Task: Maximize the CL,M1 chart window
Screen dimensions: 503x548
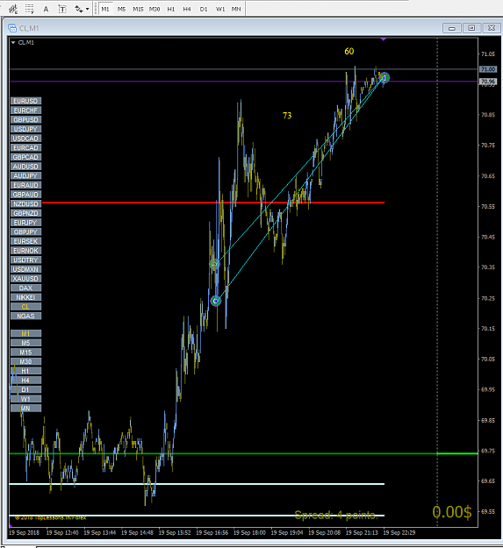Action: [471, 28]
